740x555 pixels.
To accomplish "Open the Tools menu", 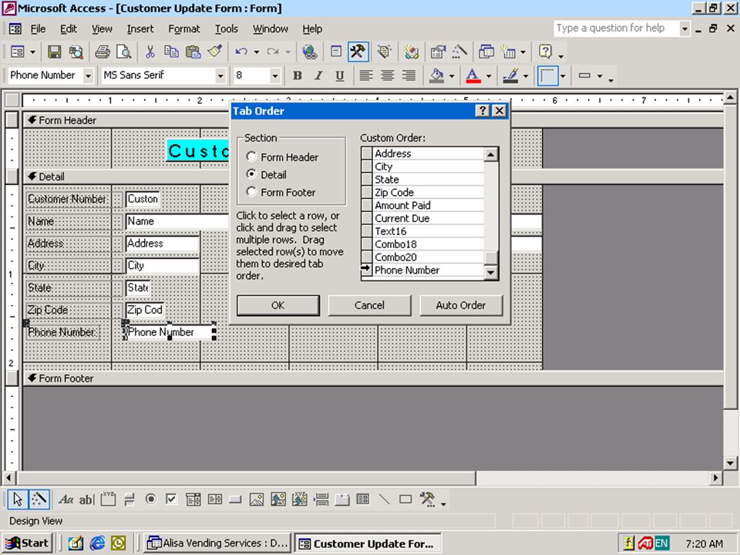I will pyautogui.click(x=227, y=29).
